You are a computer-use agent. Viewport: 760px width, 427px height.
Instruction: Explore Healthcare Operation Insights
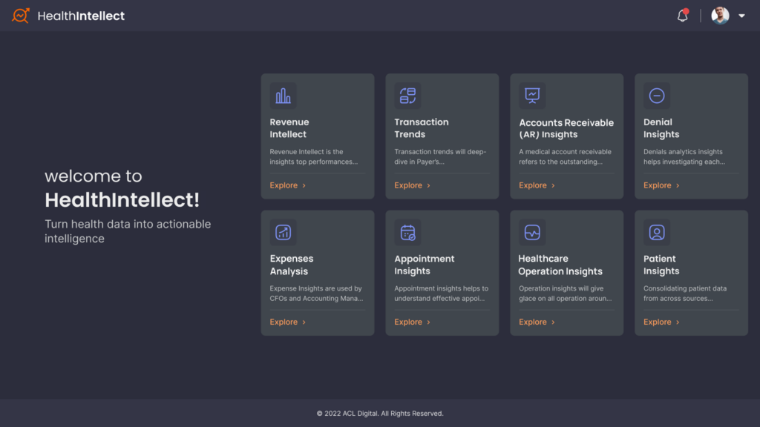pyautogui.click(x=537, y=322)
